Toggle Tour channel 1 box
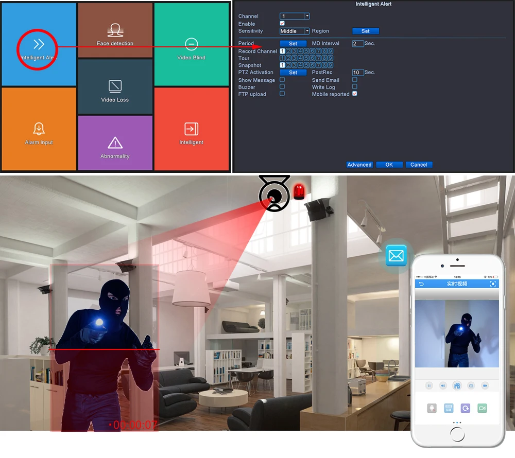 point(282,58)
